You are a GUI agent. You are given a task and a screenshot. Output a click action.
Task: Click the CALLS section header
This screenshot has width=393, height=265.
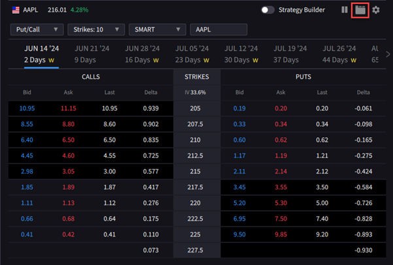(91, 77)
